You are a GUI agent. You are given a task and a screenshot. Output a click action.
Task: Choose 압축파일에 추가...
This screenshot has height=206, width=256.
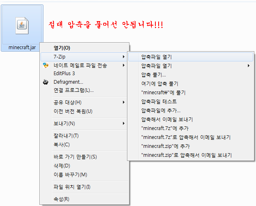click(191, 111)
